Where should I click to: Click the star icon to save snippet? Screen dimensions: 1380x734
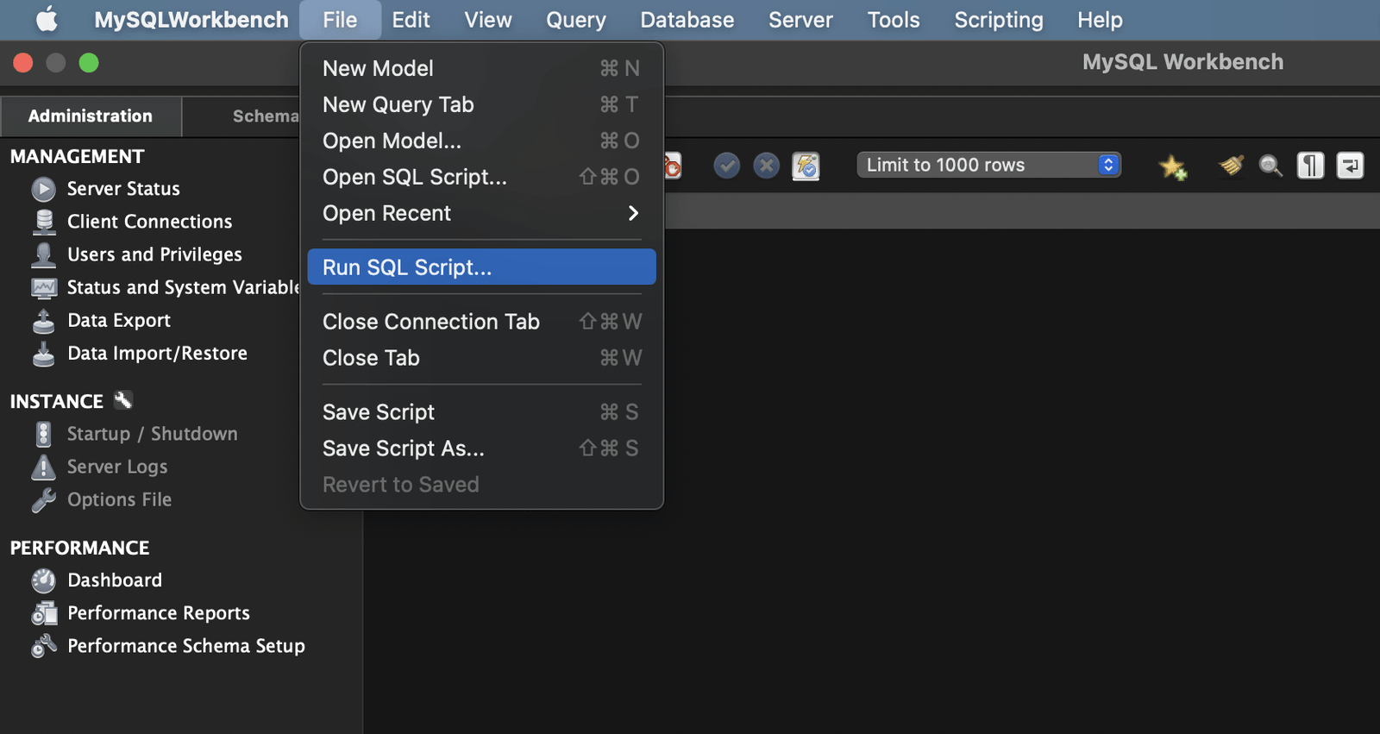[1172, 166]
